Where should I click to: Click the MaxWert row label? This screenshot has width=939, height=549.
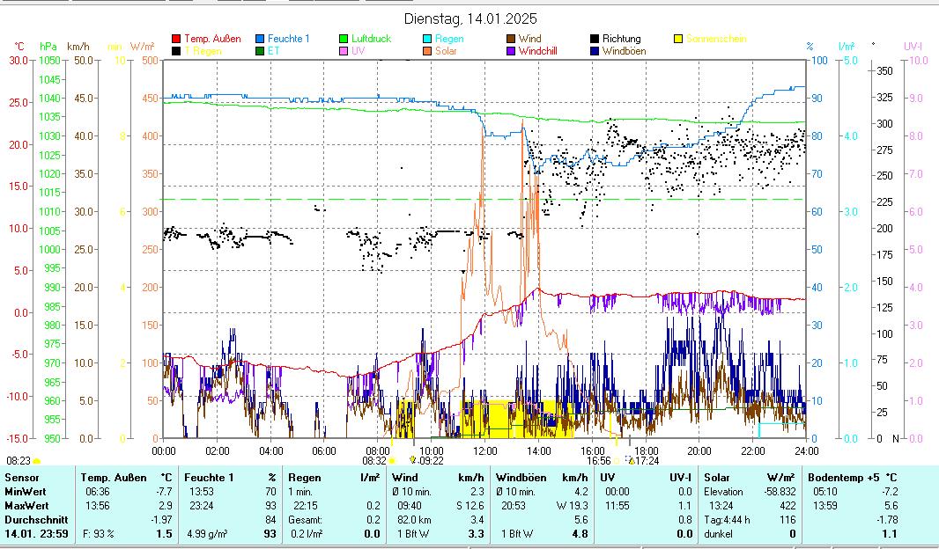point(26,505)
